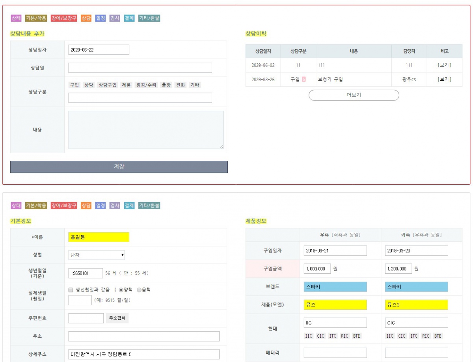Click the 주소검색 address search button
Viewport: 473px width, 362px height.
point(117,318)
